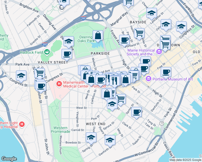Open the restaurant fork-and-knife marker on Congress St
Screen dimensions: 202x162
pyautogui.click(x=115, y=81)
